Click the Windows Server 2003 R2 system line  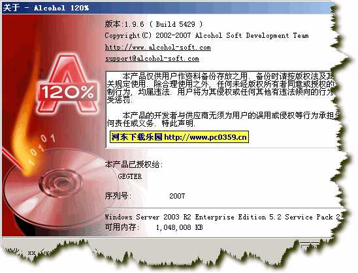click(x=223, y=217)
